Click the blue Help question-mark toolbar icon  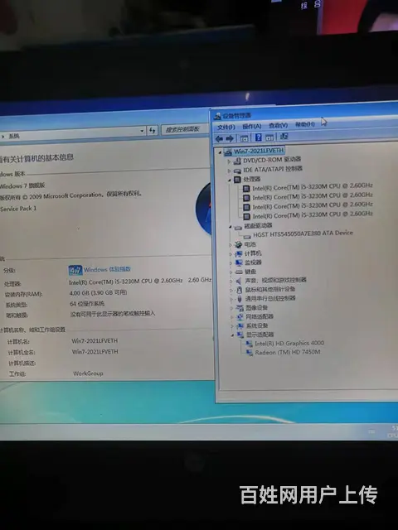click(258, 137)
